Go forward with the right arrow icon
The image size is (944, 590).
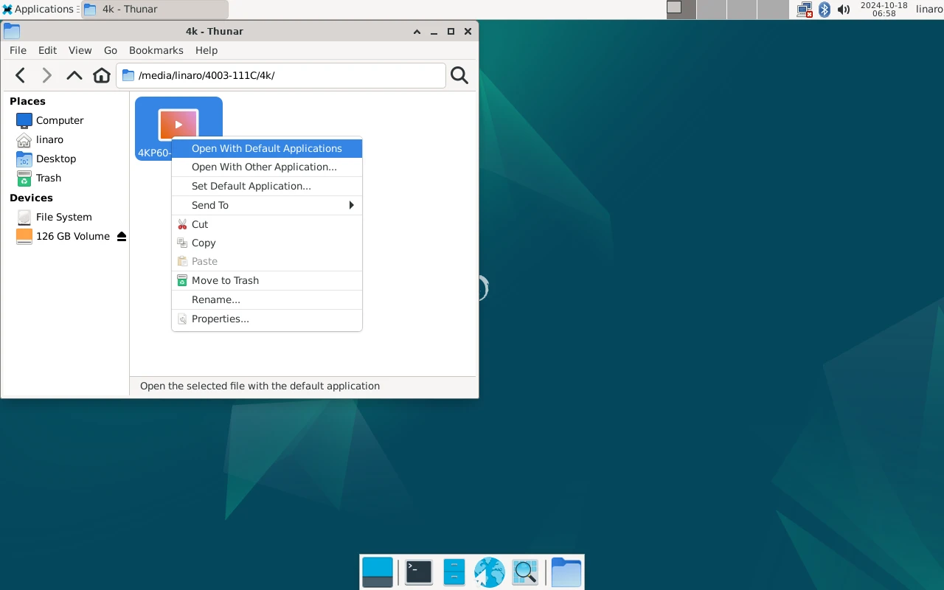[47, 75]
